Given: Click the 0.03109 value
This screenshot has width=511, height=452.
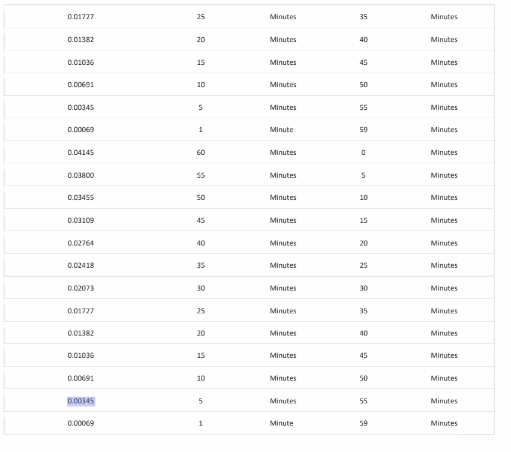Looking at the screenshot, I should pyautogui.click(x=82, y=220).
